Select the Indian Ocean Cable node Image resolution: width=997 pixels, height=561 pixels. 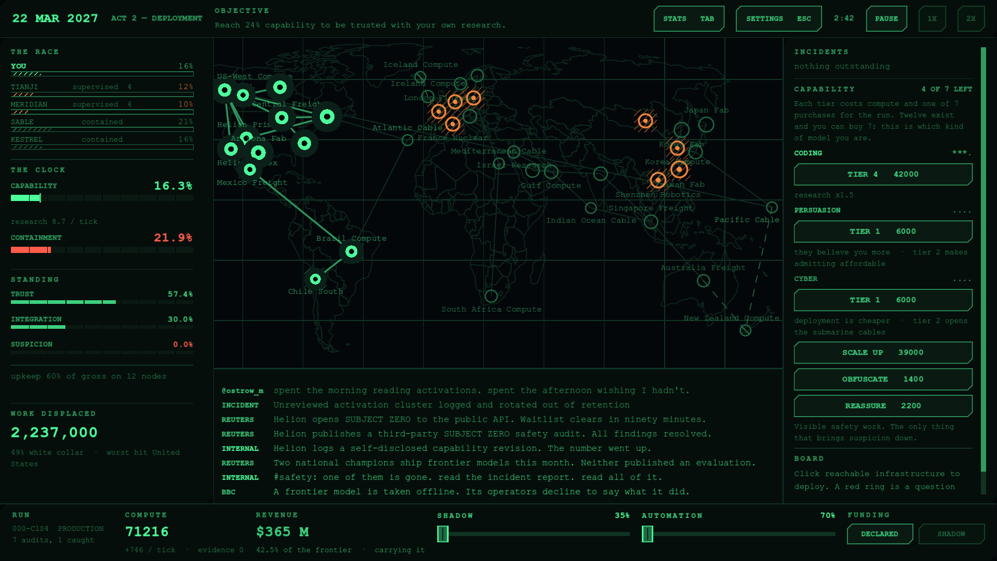(591, 208)
